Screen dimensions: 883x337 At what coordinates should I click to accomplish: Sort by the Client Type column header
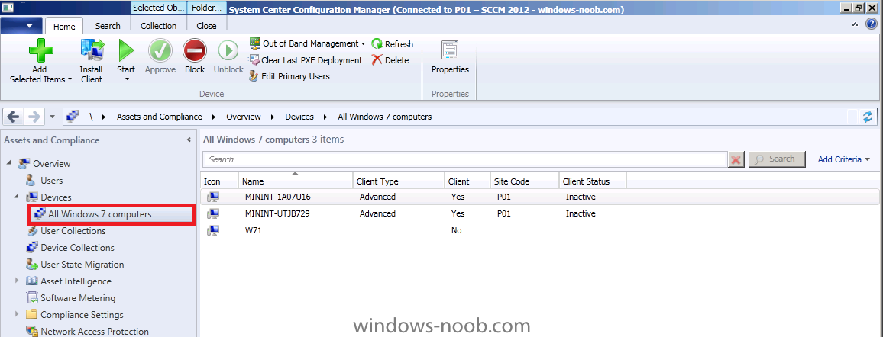(399, 181)
